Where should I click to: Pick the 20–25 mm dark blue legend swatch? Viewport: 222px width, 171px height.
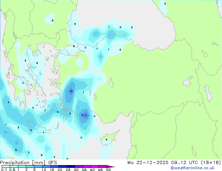(x=62, y=166)
